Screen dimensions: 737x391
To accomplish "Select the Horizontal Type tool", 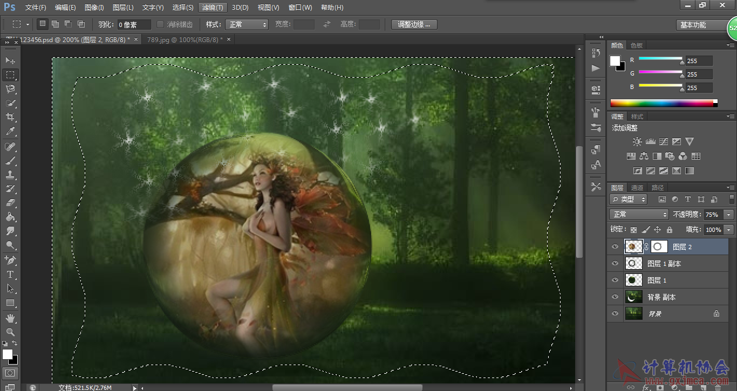I will pyautogui.click(x=10, y=275).
